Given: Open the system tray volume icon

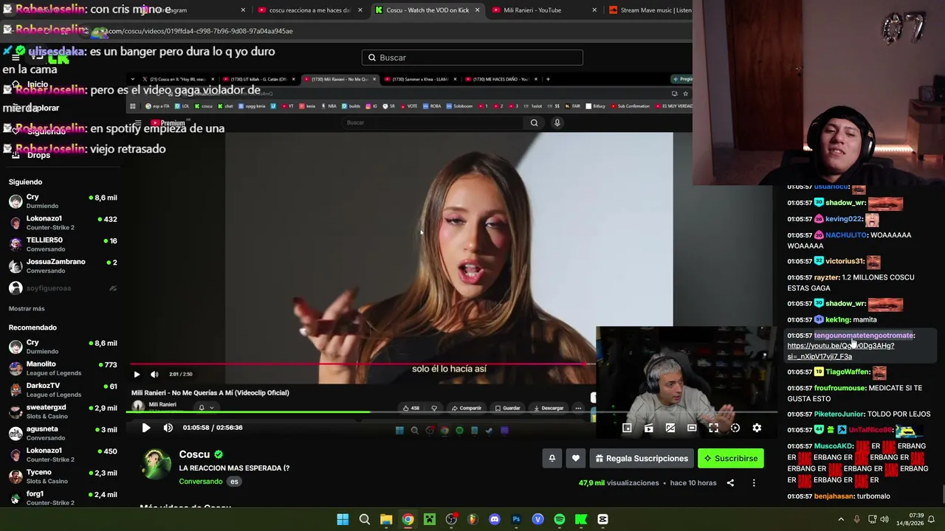Looking at the screenshot, I should (x=884, y=520).
